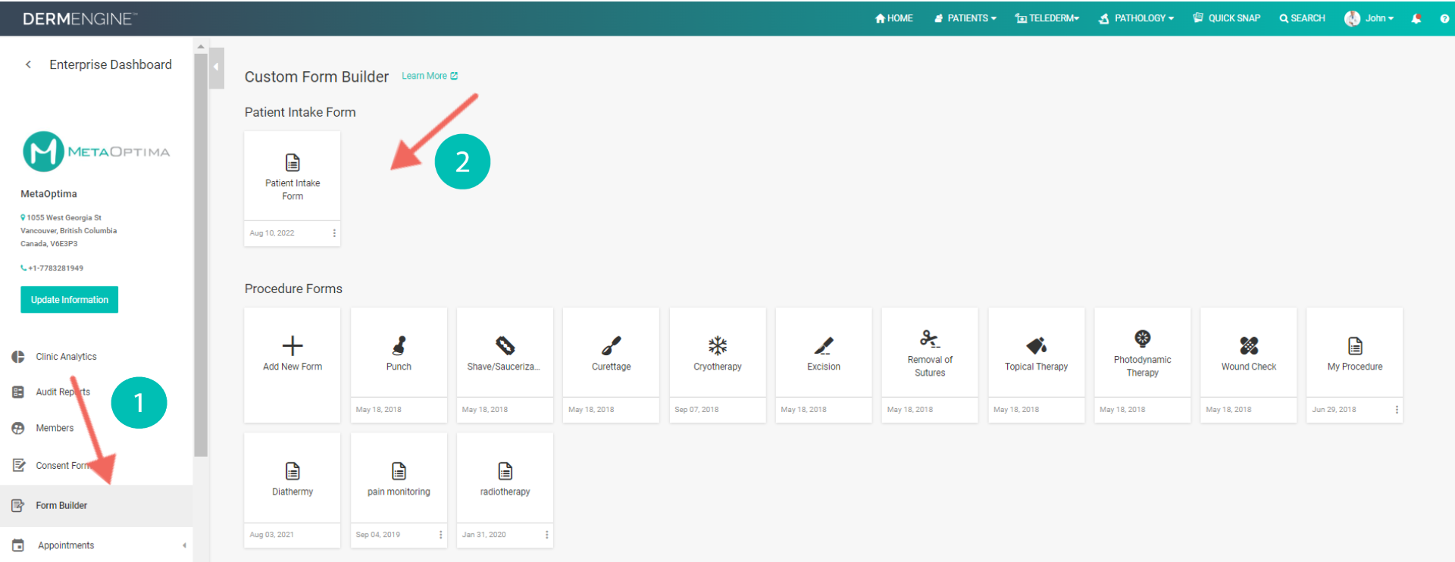Click the MetaOptima clinic address

coord(68,230)
